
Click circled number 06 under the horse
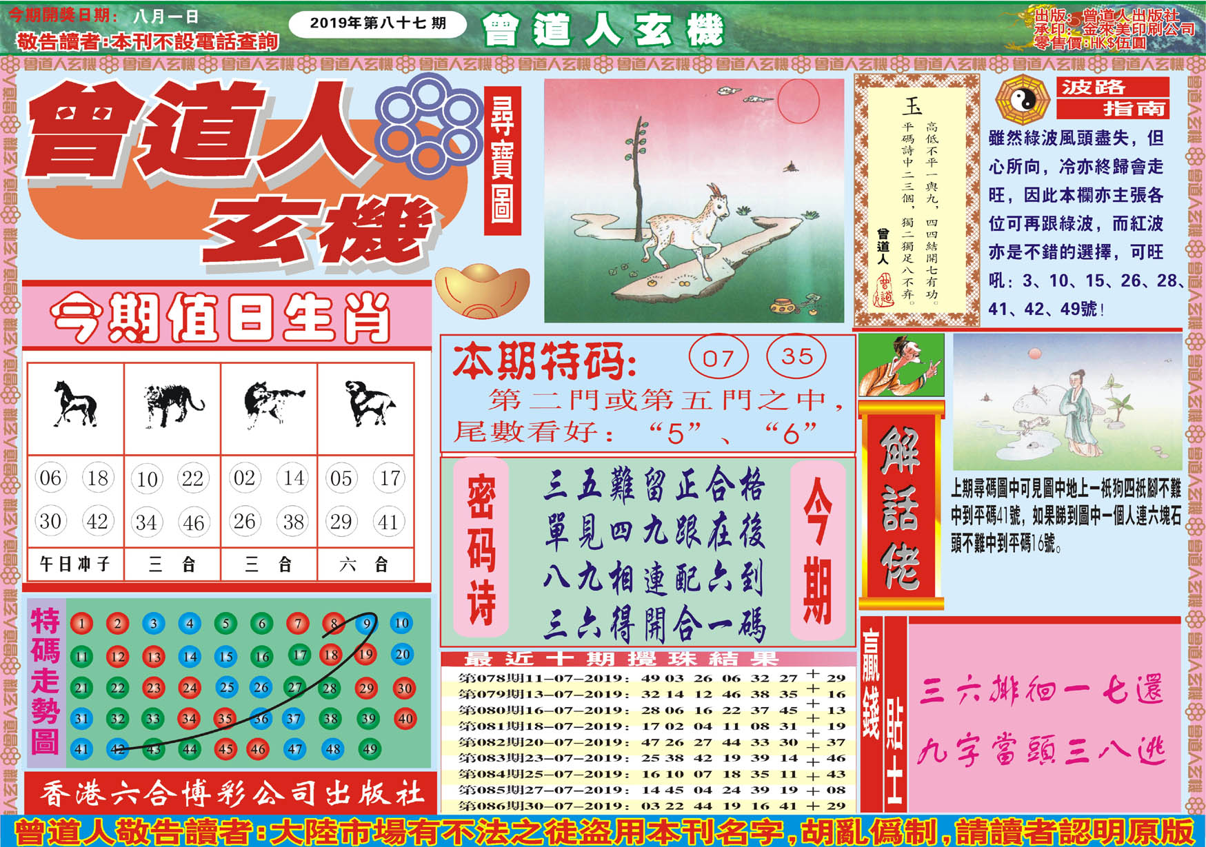pos(50,478)
